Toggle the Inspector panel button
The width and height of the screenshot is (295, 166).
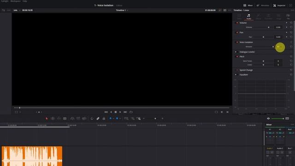point(279,6)
